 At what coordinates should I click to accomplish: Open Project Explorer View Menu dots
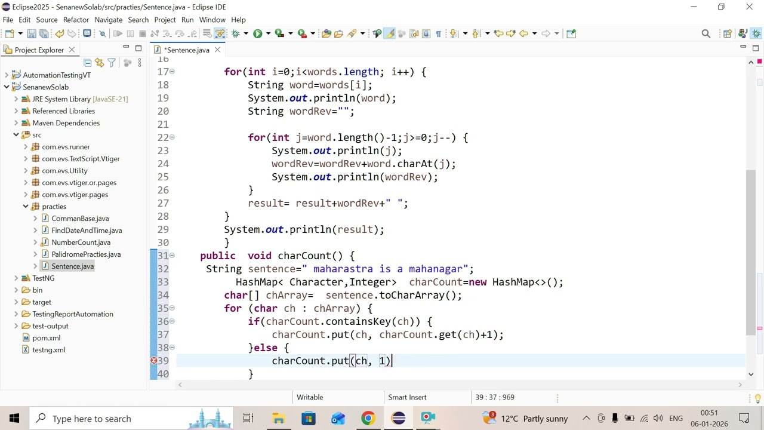140,63
